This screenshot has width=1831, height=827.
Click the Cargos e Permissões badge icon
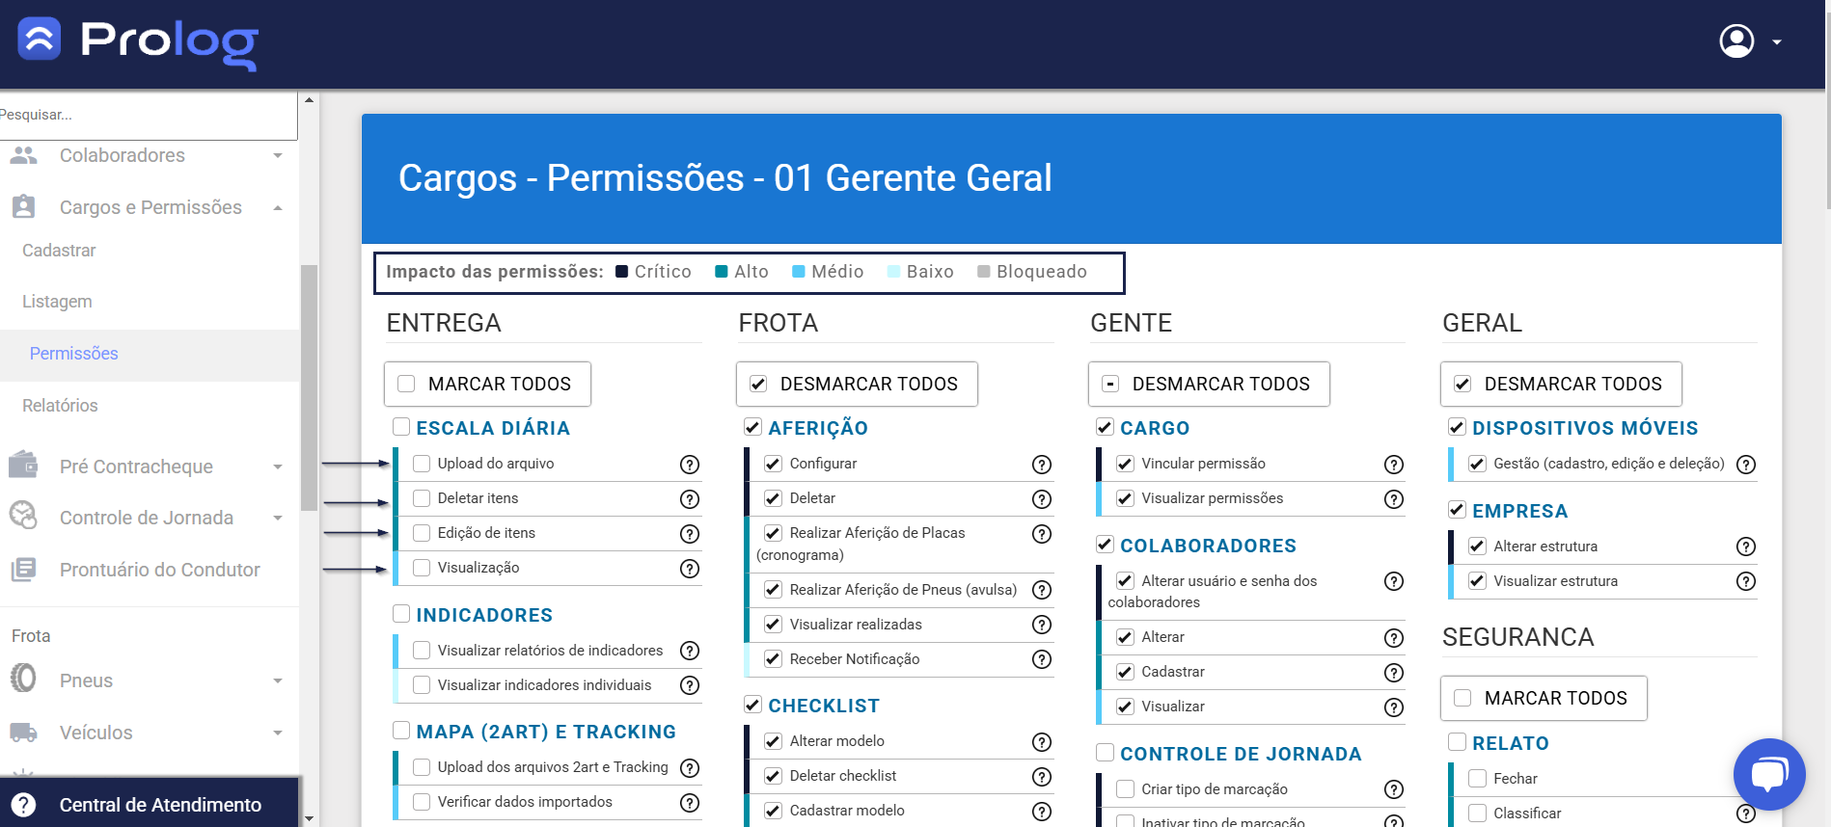24,207
